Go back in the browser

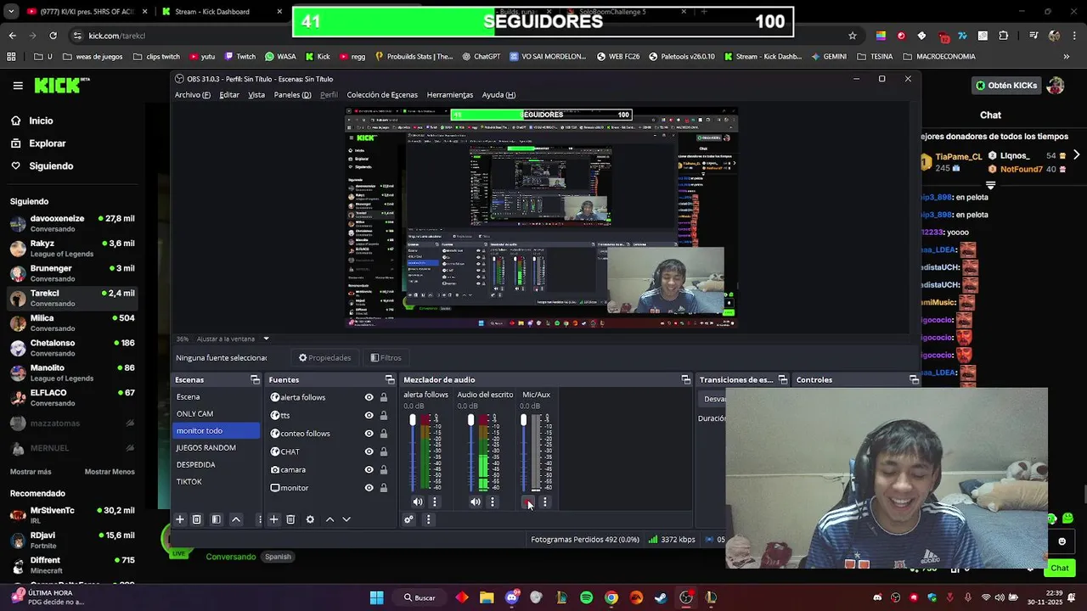(x=12, y=36)
